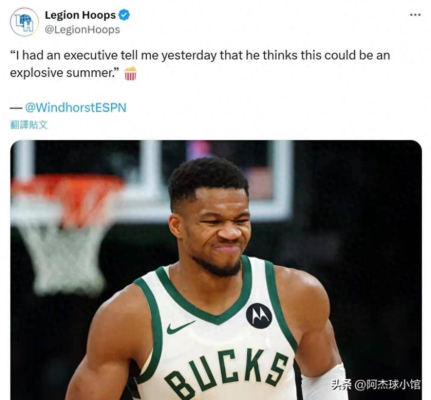Translate the post via 翻譯貼文
This screenshot has width=431, height=400.
(x=29, y=125)
